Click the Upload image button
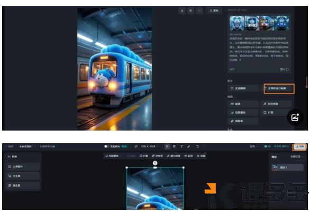This screenshot has width=310, height=213. click(23, 166)
